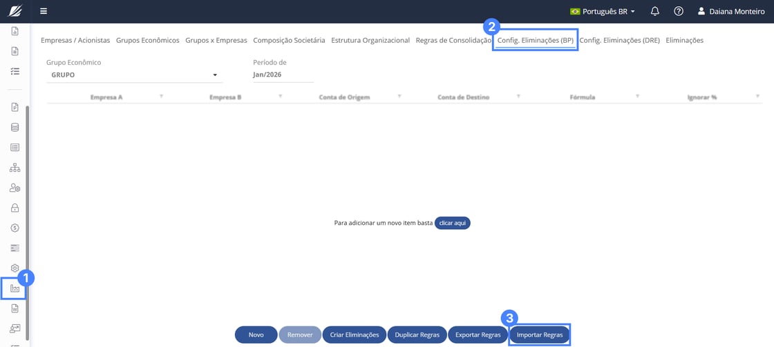
Task: Open the Português BR language dropdown
Action: click(602, 11)
